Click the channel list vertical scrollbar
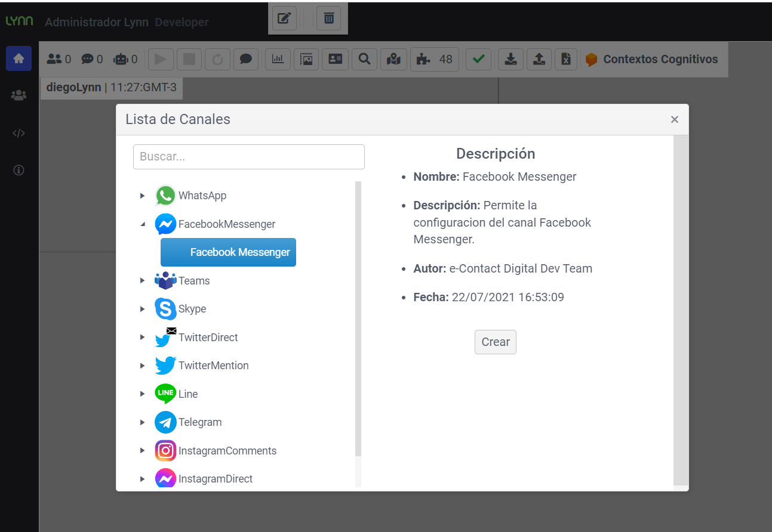Screen dimensions: 772x532 (358, 316)
